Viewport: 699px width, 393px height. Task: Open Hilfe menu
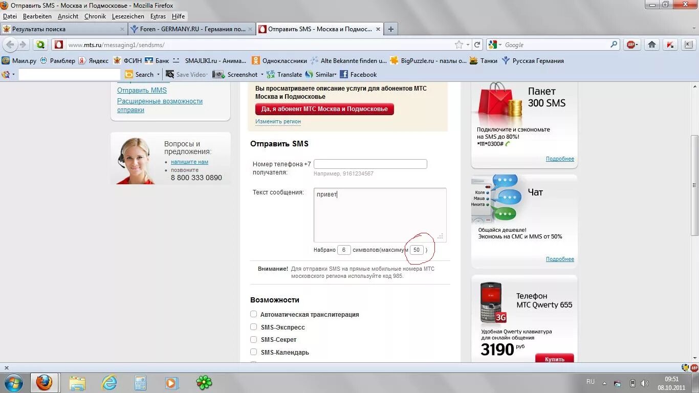pyautogui.click(x=179, y=16)
